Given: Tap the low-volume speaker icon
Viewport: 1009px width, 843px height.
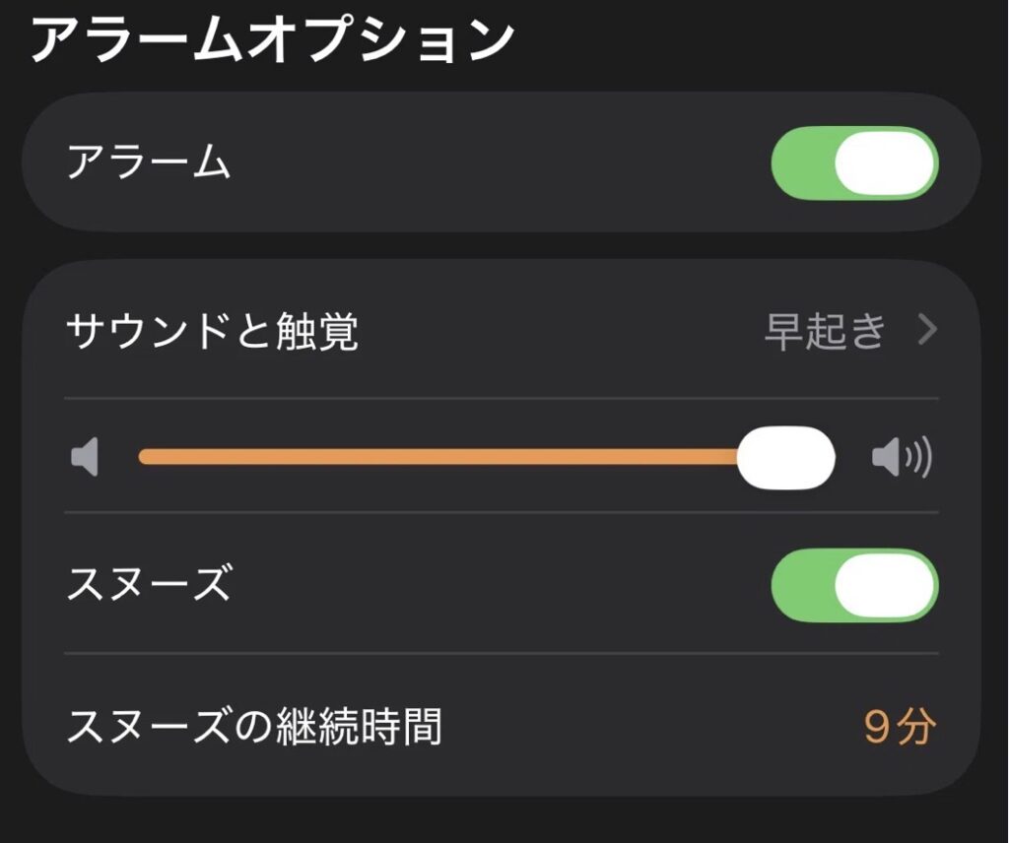Looking at the screenshot, I should pos(86,457).
